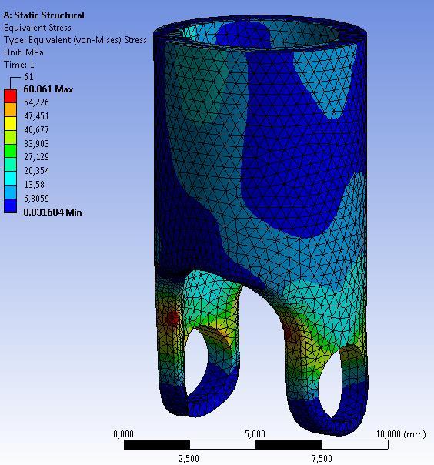This screenshot has height=465, width=434.
Task: Select the '60,861 Max' legend value
Action: point(48,89)
